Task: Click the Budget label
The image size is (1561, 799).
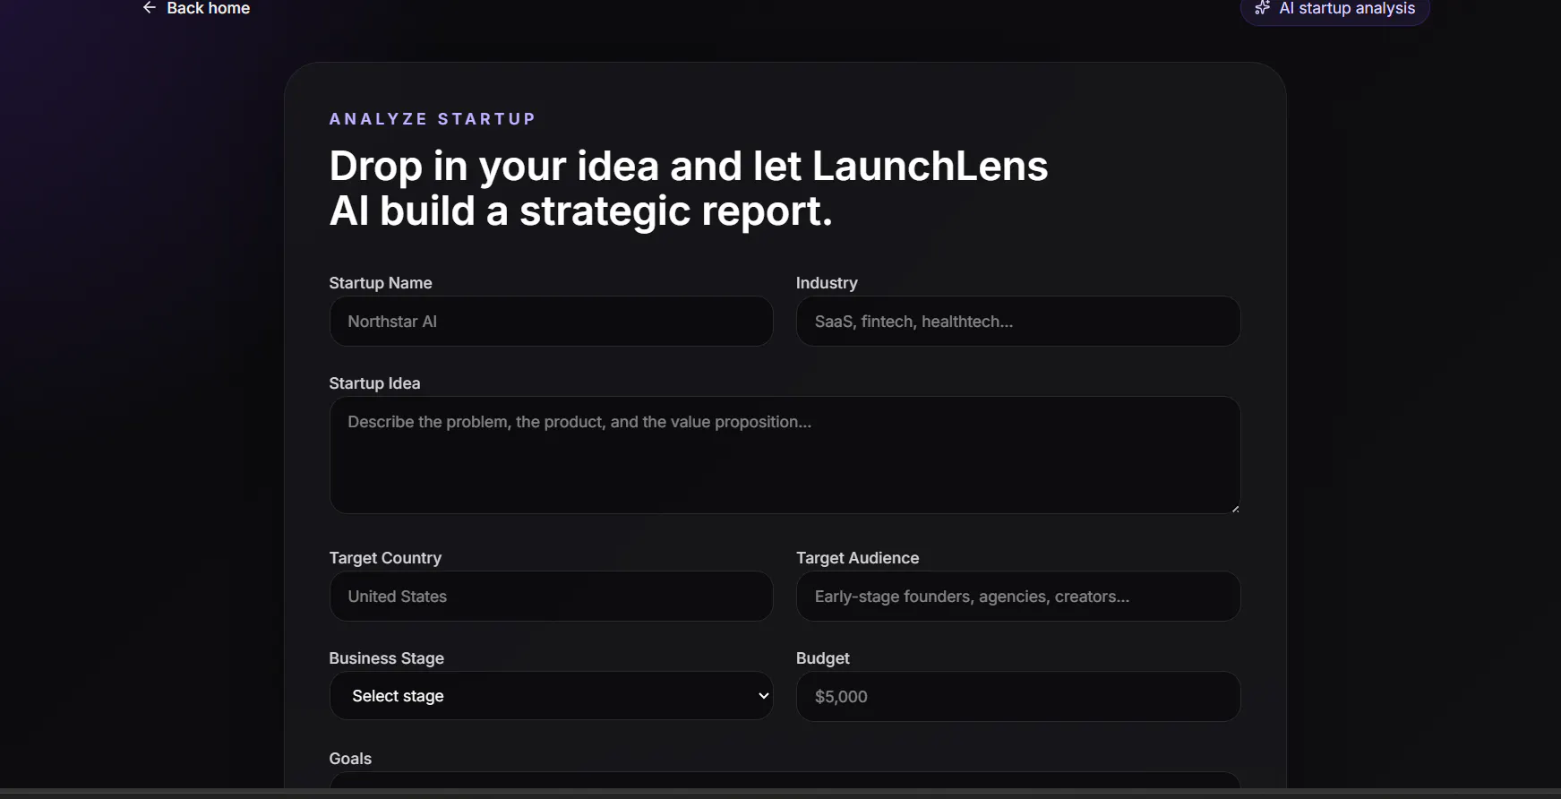Action: click(822, 658)
